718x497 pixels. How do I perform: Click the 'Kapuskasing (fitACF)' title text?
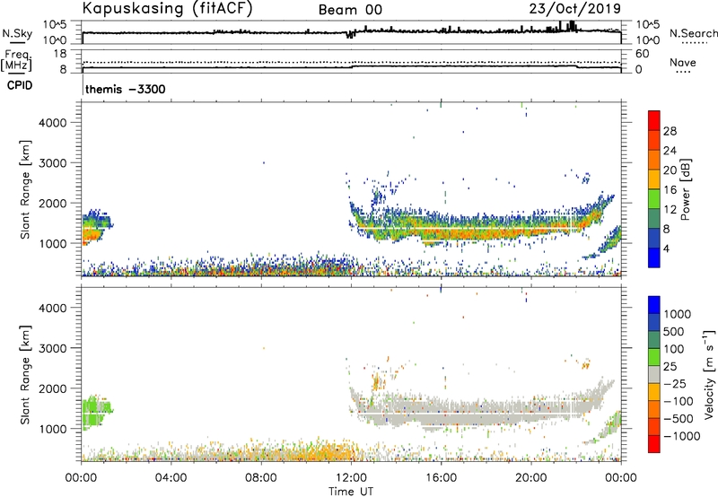[167, 9]
